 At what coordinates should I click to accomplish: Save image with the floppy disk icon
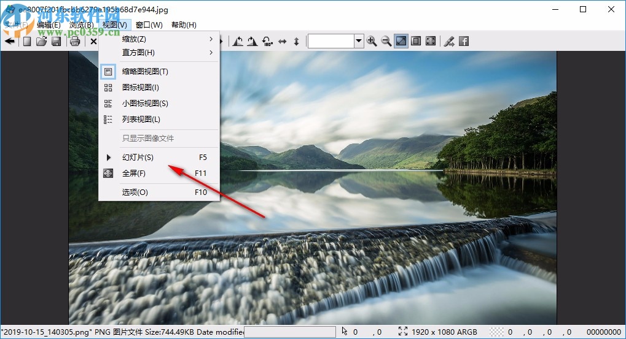tap(57, 41)
